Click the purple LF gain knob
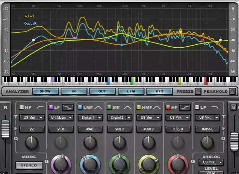The image size is (239, 174). tap(61, 165)
